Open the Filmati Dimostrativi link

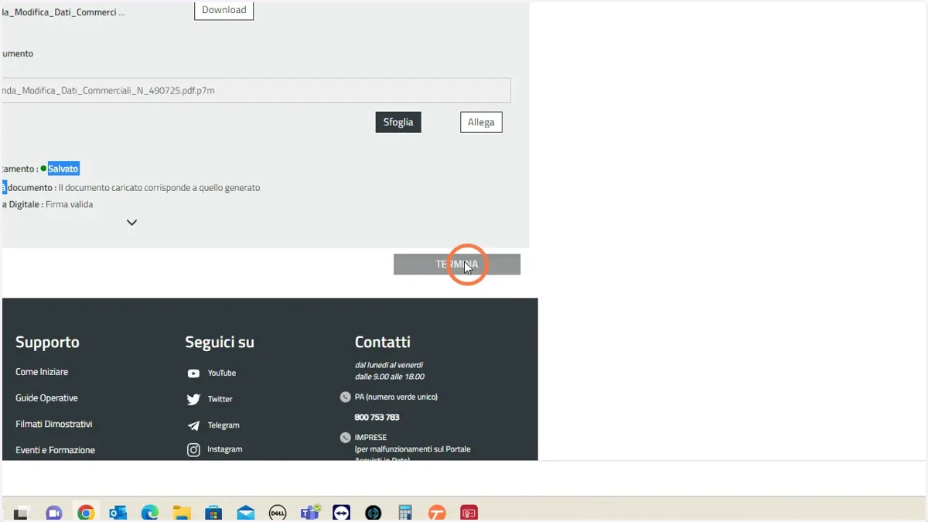pyautogui.click(x=54, y=425)
